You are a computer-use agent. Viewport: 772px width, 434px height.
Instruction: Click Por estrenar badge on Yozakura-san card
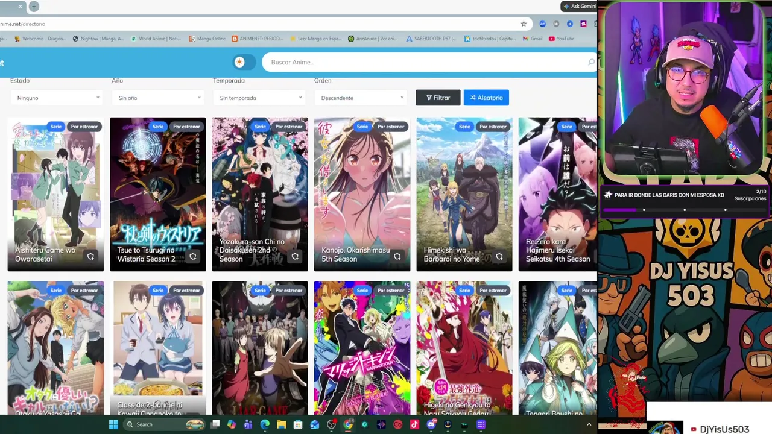tap(288, 127)
